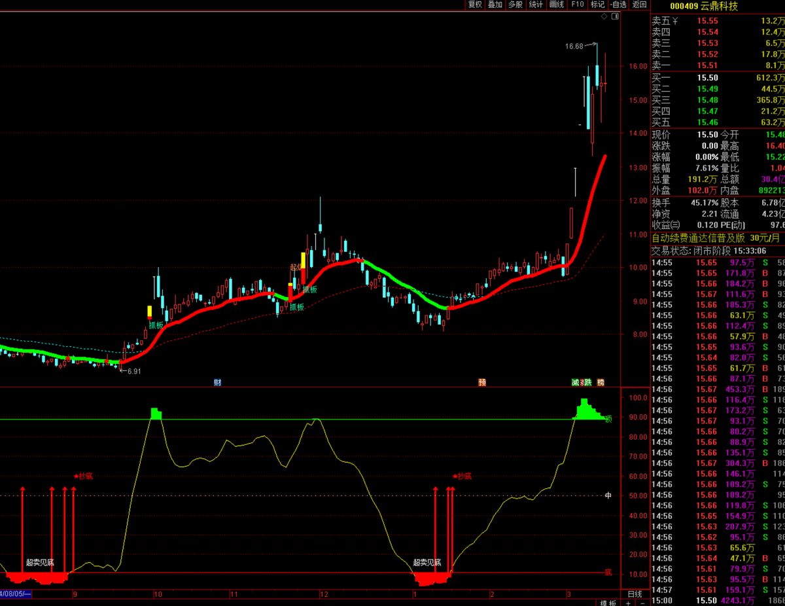Select the 买四 15.47 bid row
This screenshot has width=785, height=606.
click(x=718, y=111)
